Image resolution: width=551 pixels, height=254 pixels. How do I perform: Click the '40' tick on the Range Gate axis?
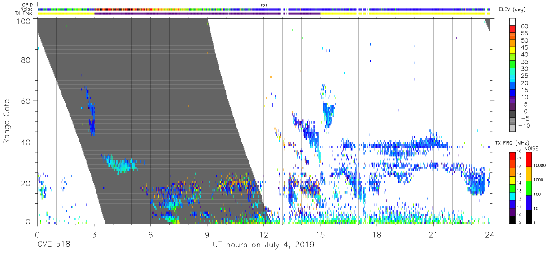[26, 142]
